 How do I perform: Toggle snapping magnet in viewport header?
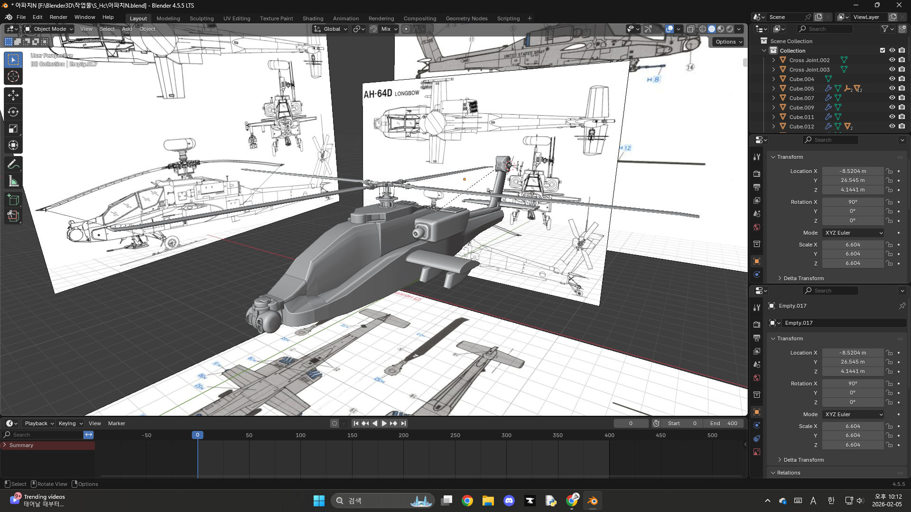(x=373, y=29)
